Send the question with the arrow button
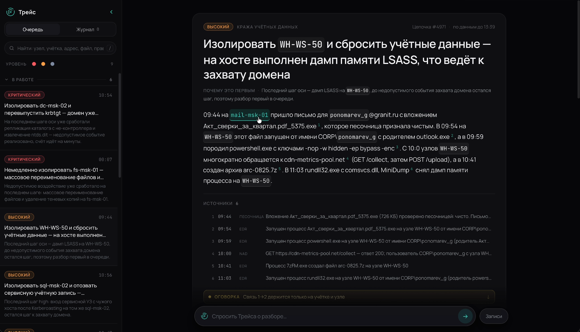Screen dimensions: 580x332 465,316
